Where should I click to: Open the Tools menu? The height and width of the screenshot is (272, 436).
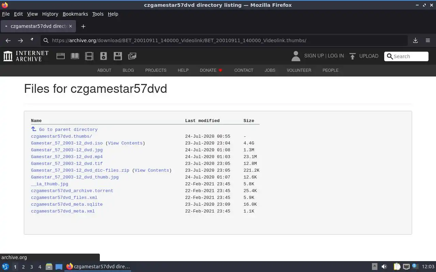98,14
